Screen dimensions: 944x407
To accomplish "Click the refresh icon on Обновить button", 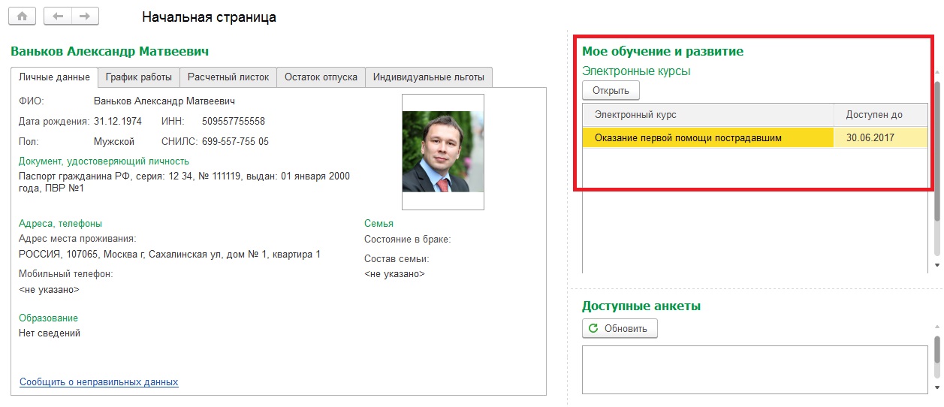I will tap(594, 328).
